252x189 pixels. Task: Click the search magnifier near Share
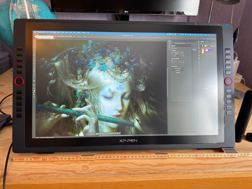pos(210,39)
